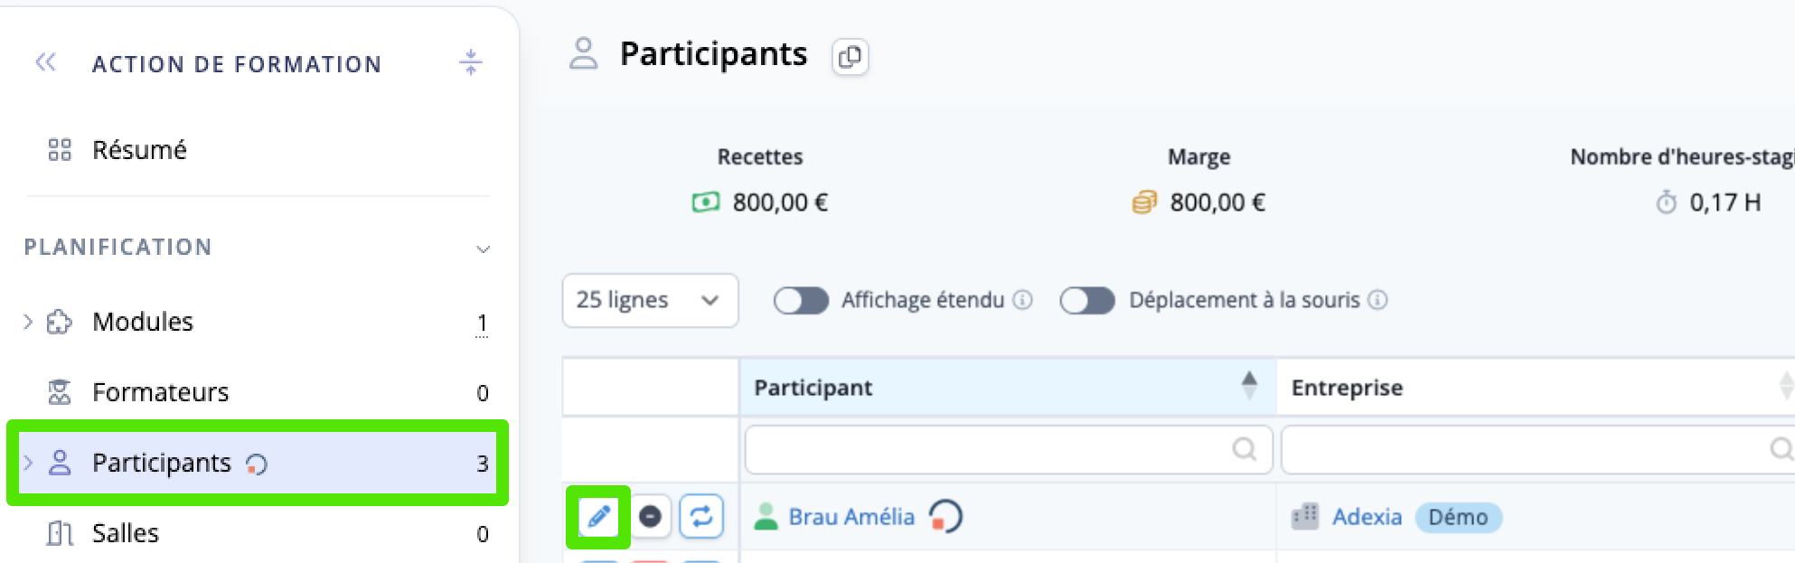The image size is (1795, 563).
Task: Open the 25 lignes dropdown
Action: [x=650, y=300]
